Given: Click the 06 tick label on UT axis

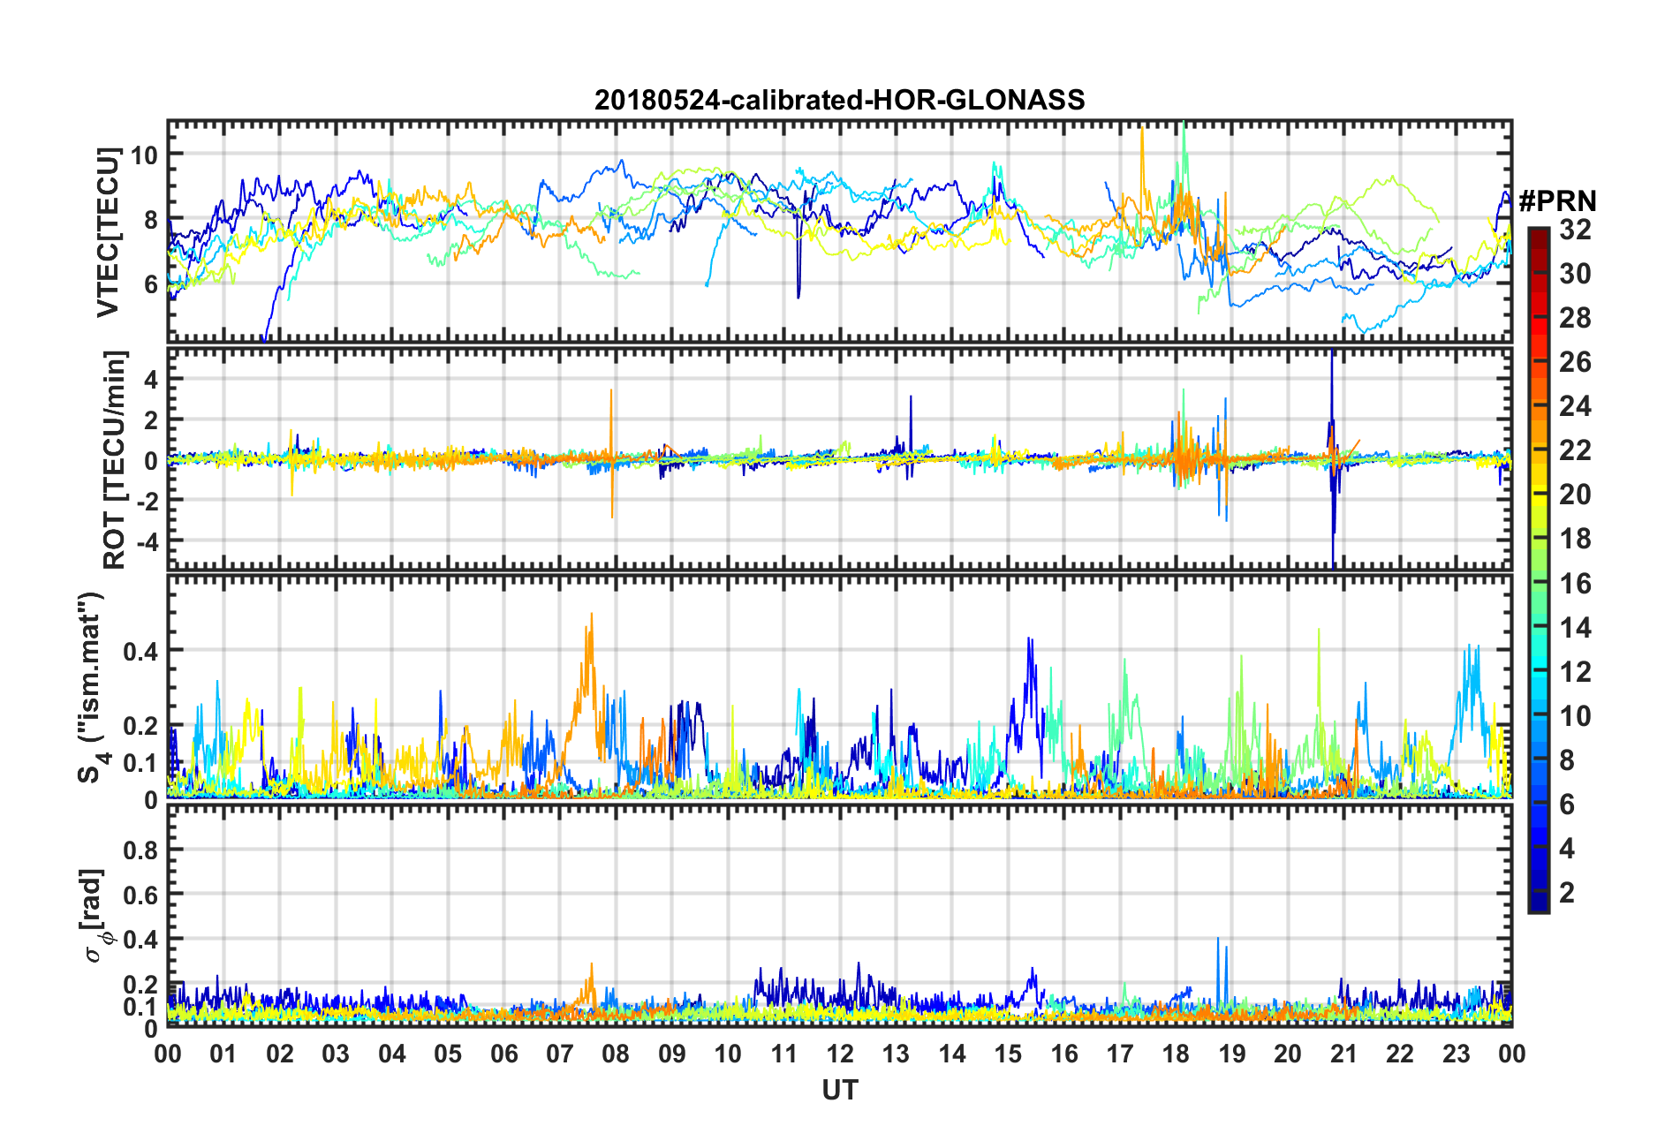Looking at the screenshot, I should (503, 1054).
